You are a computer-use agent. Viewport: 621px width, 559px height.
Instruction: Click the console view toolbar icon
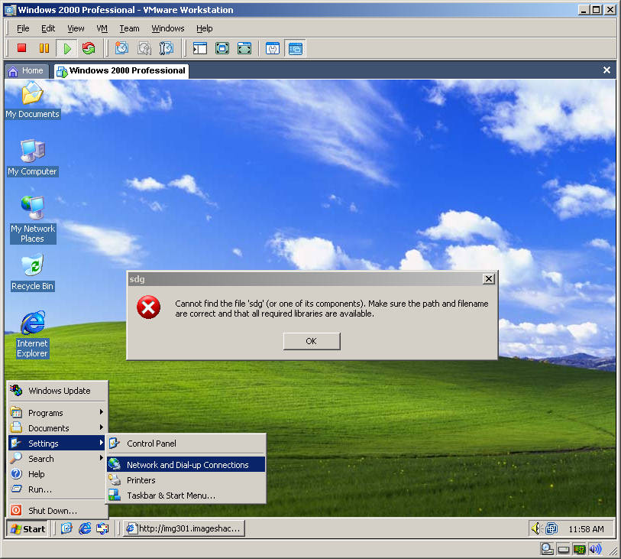(295, 48)
